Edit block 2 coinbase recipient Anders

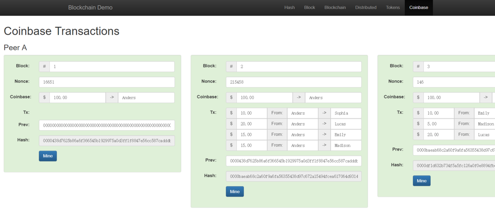click(x=333, y=98)
